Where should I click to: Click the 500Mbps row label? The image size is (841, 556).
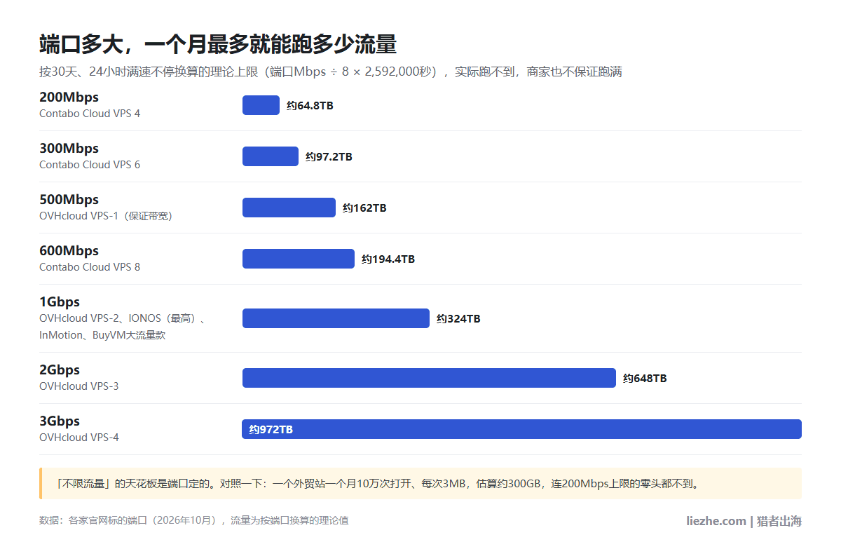click(69, 200)
